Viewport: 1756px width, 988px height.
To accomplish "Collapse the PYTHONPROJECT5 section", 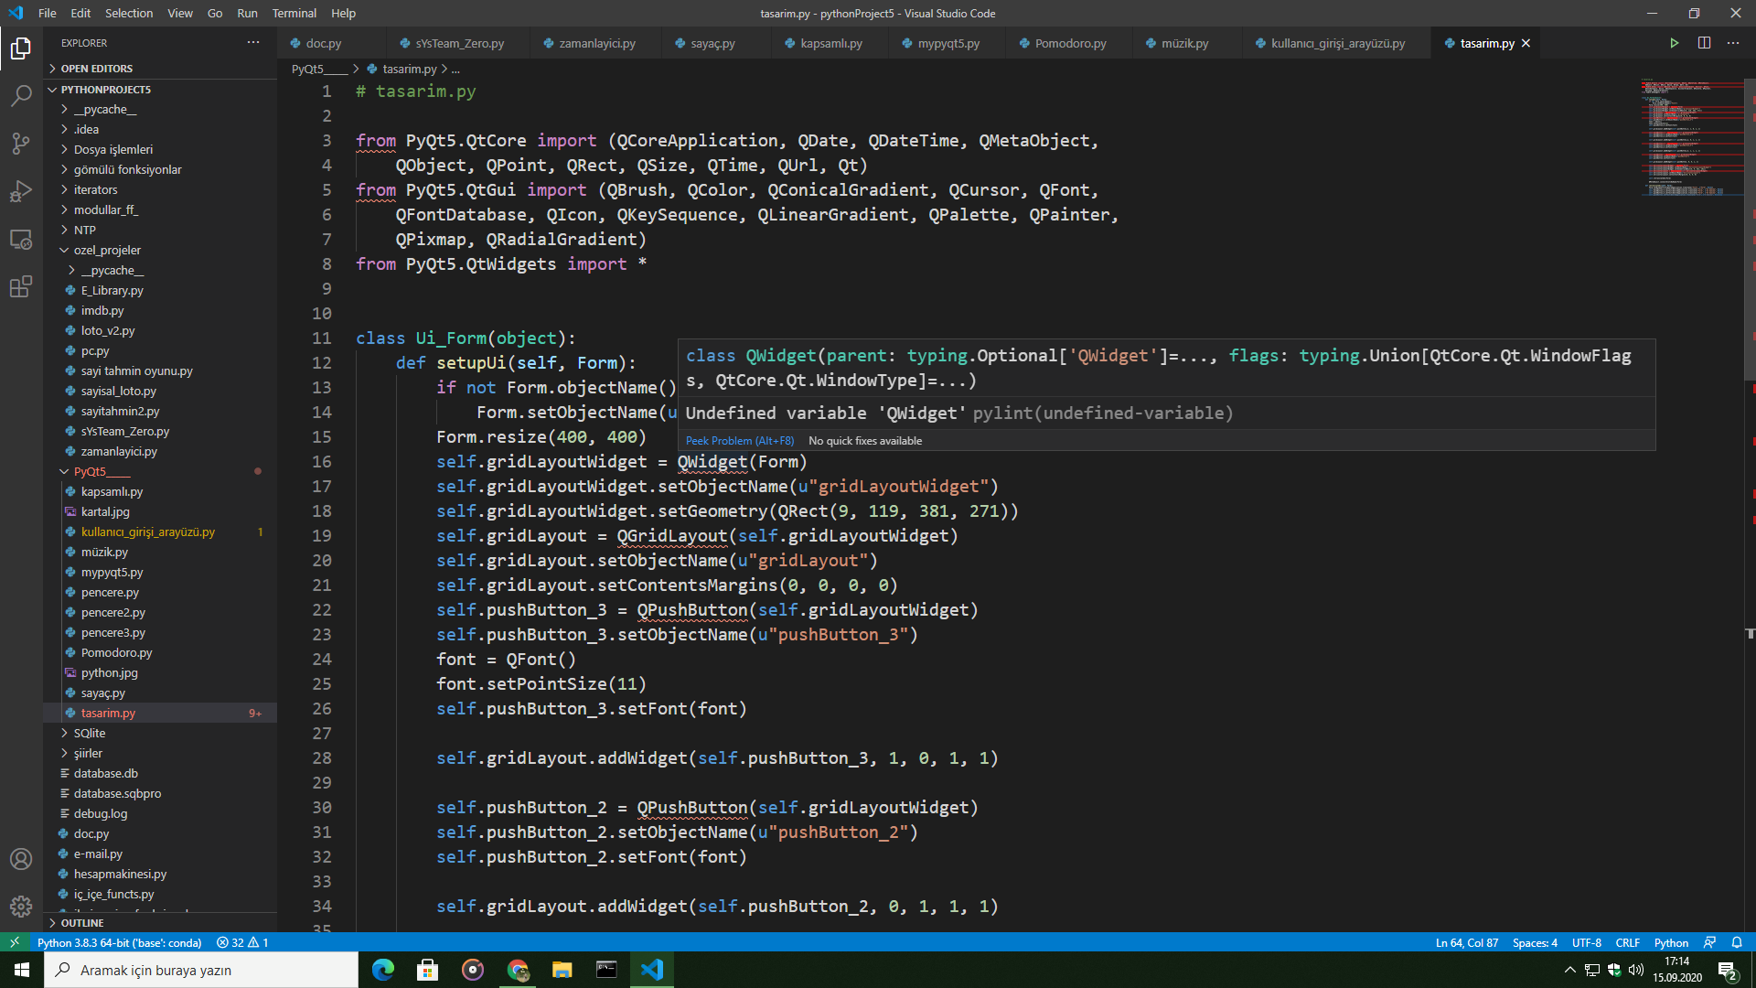I will click(x=161, y=90).
